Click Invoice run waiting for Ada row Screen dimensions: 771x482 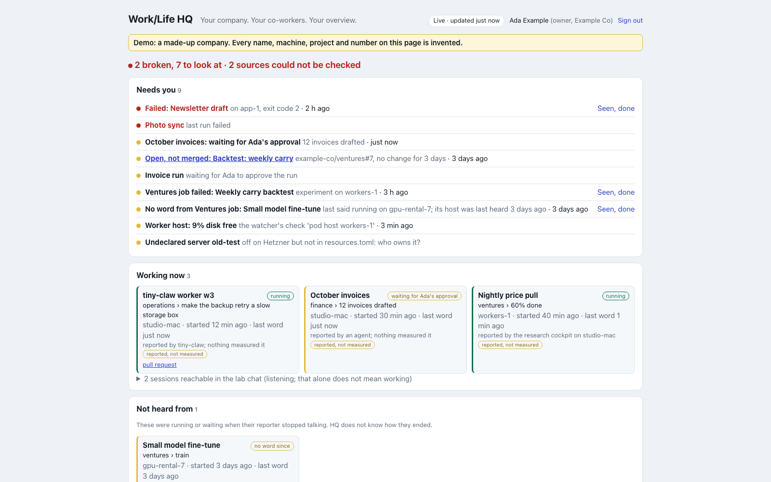tap(385, 175)
